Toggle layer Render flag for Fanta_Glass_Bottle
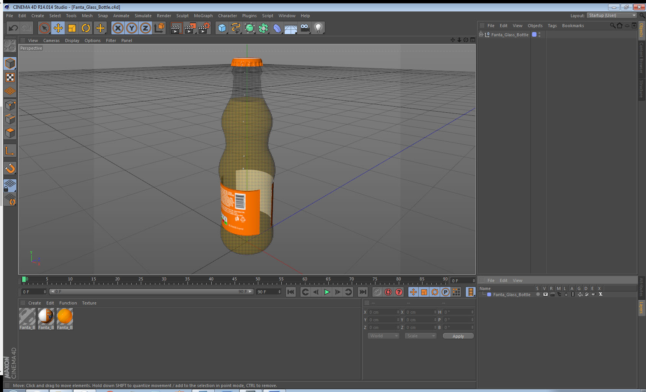The image size is (646, 392). pyautogui.click(x=552, y=294)
